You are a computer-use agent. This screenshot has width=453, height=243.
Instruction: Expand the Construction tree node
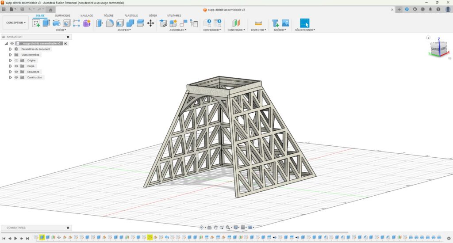(x=10, y=77)
